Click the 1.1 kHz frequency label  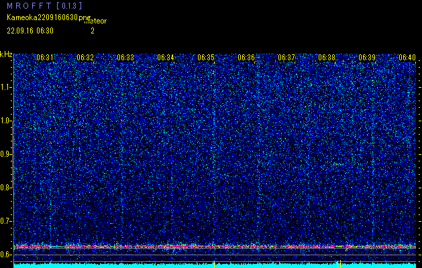[6, 87]
